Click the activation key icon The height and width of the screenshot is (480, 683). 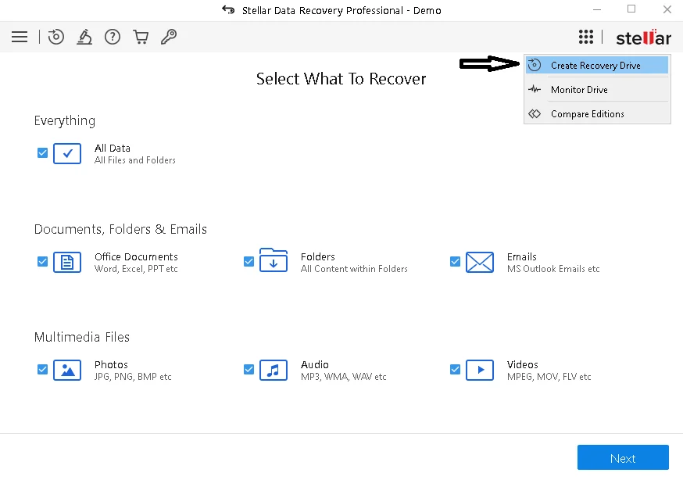169,37
